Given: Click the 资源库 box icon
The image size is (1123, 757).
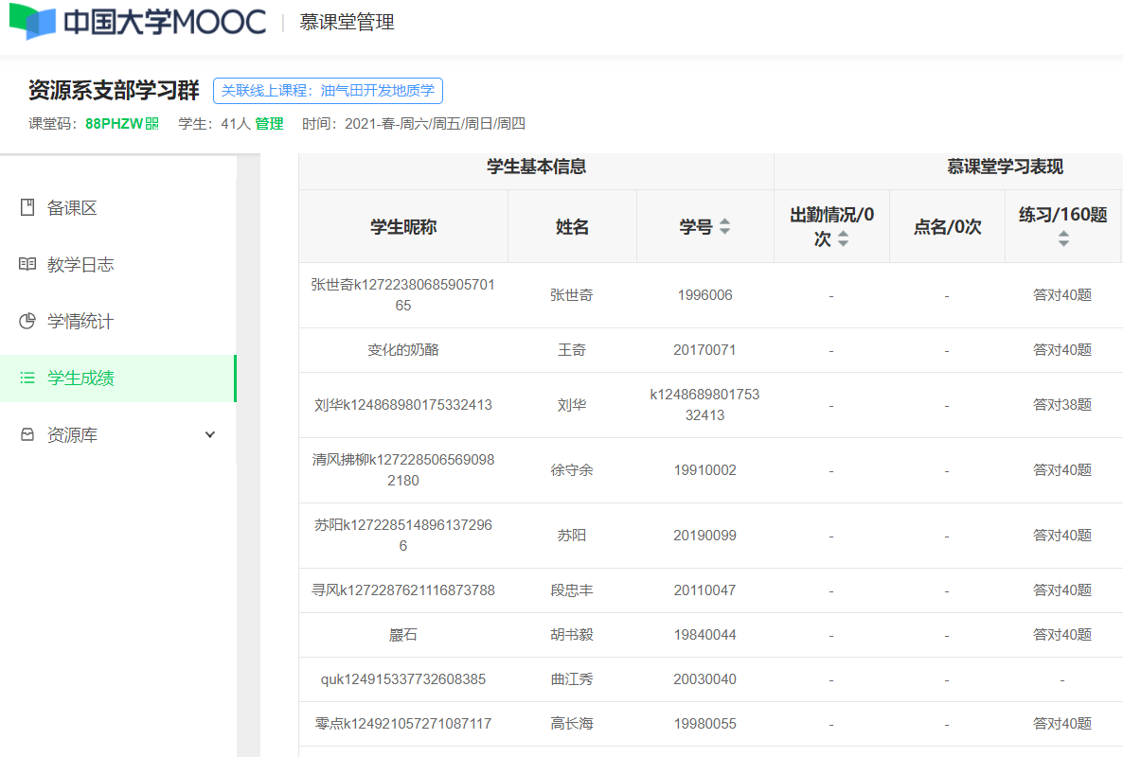Looking at the screenshot, I should (x=27, y=435).
